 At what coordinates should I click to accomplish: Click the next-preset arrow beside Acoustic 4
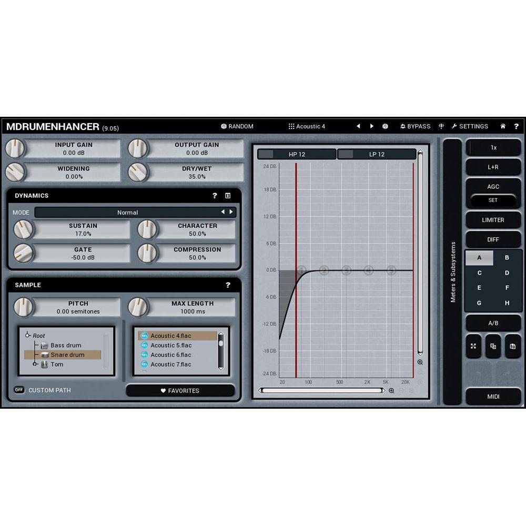[x=372, y=126]
